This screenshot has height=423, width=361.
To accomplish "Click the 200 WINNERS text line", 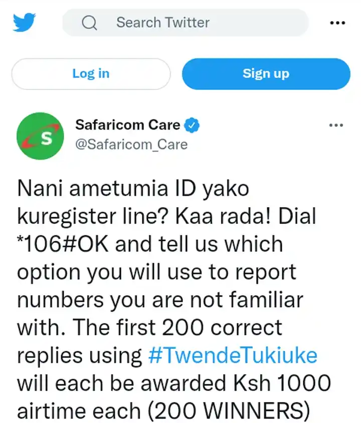I will 163,410.
